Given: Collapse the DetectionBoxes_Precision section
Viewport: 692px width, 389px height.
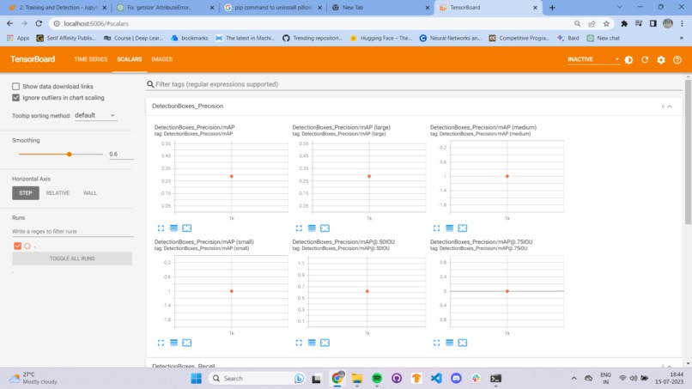Looking at the screenshot, I should (x=670, y=106).
